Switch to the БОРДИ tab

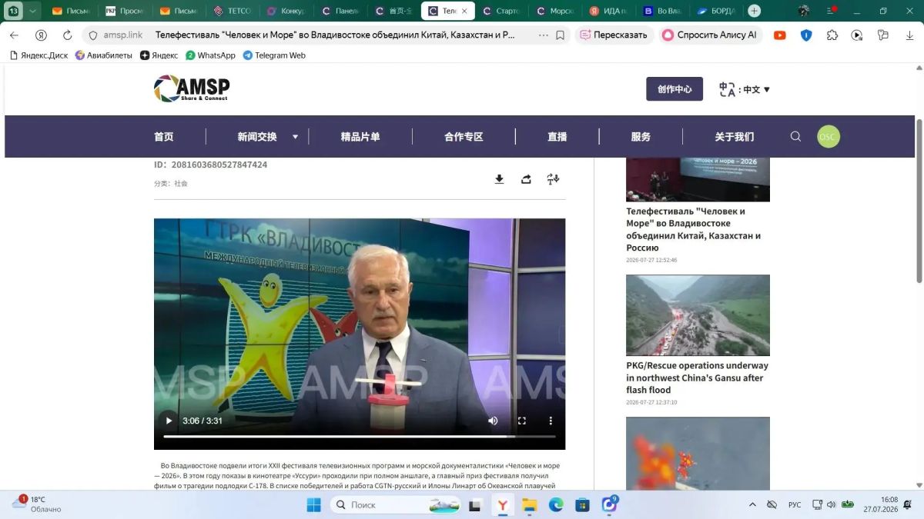716,11
